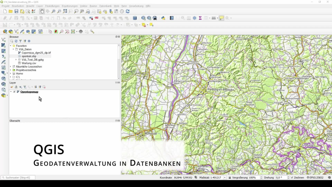Activate the Zoom In magnifier tool

point(53,11)
